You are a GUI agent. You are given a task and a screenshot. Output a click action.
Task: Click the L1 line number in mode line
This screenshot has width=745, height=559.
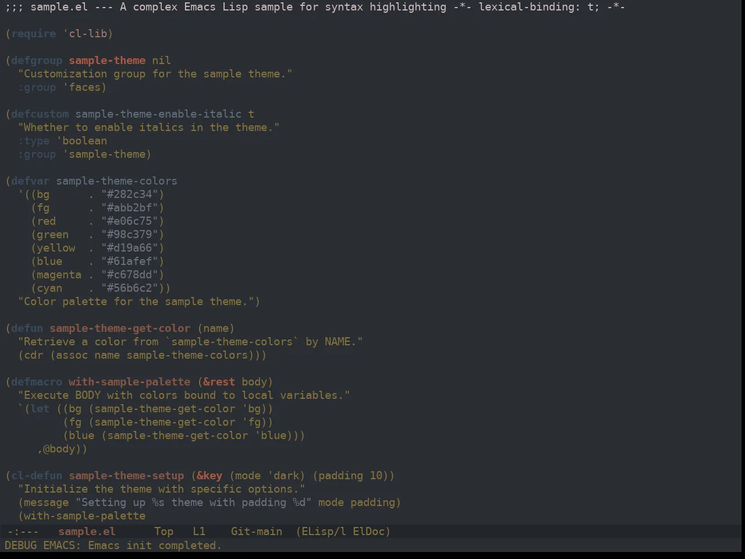[x=199, y=531]
